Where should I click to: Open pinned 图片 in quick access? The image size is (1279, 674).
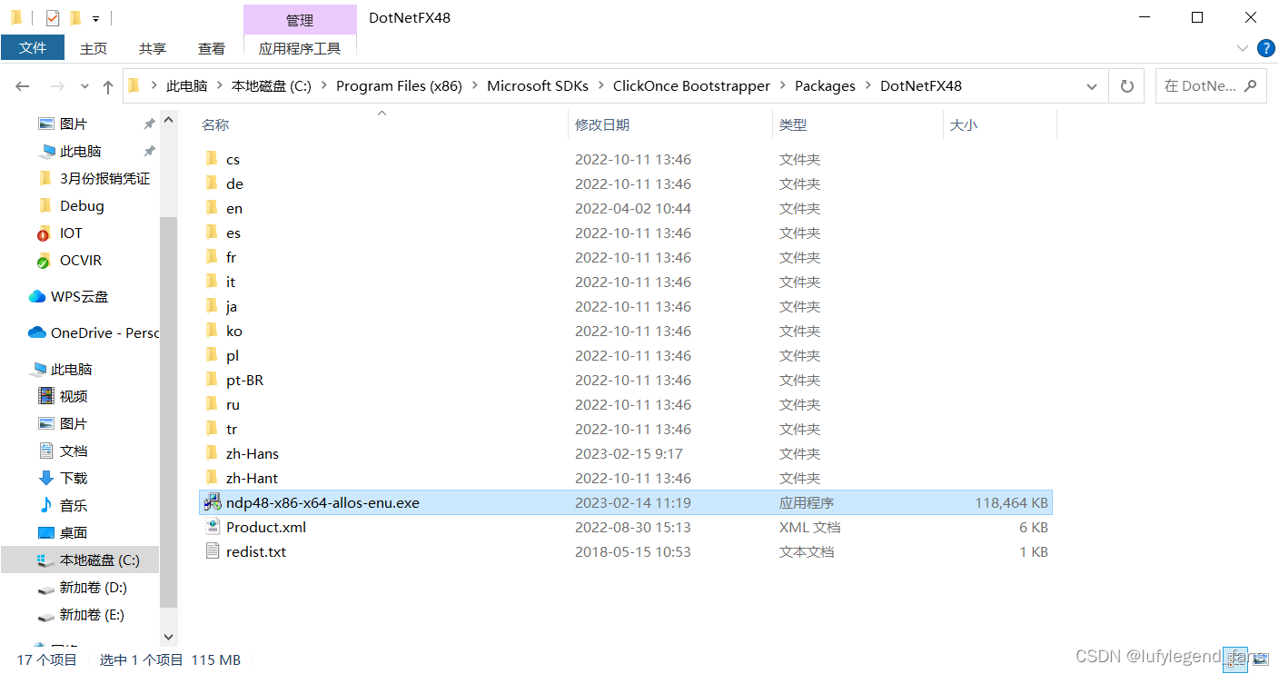63,124
